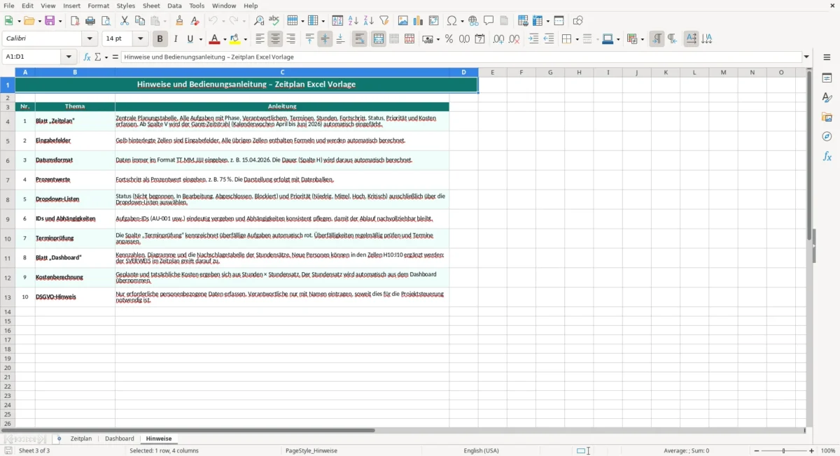Image resolution: width=840 pixels, height=456 pixels.
Task: Open the Borders dropdown arrow
Action: pos(576,40)
